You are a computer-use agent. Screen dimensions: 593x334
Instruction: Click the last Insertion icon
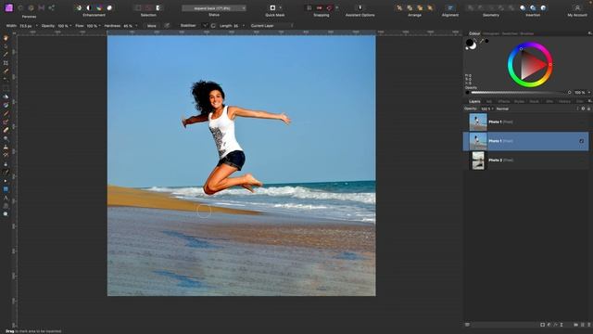544,7
